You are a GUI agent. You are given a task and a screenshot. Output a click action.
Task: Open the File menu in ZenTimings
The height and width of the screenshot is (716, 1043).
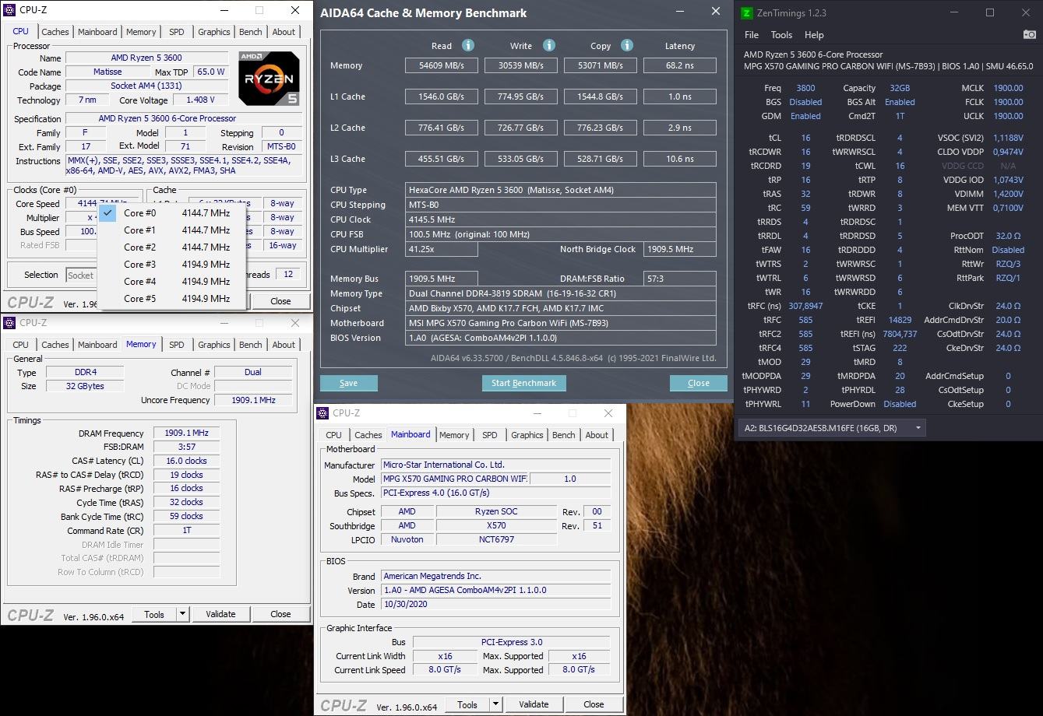pyautogui.click(x=752, y=35)
